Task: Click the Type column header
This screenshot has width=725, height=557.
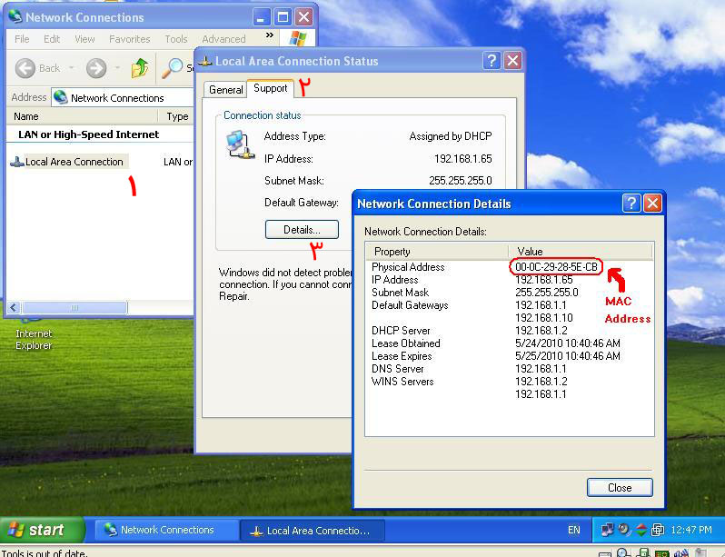Action: point(176,116)
